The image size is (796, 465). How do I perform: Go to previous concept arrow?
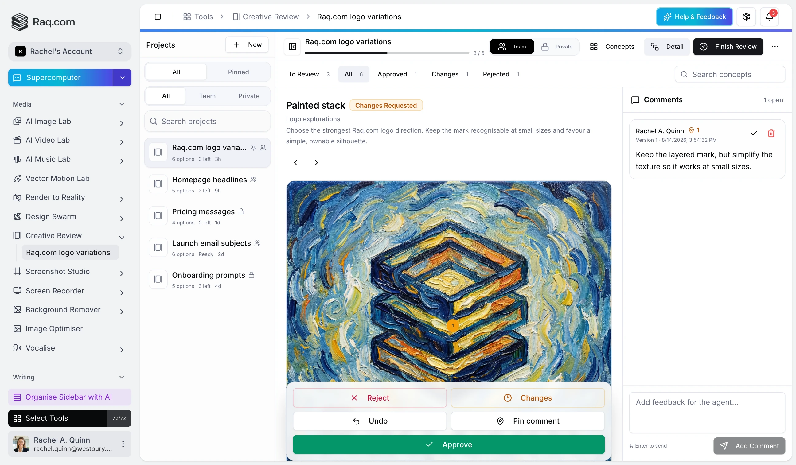[295, 163]
